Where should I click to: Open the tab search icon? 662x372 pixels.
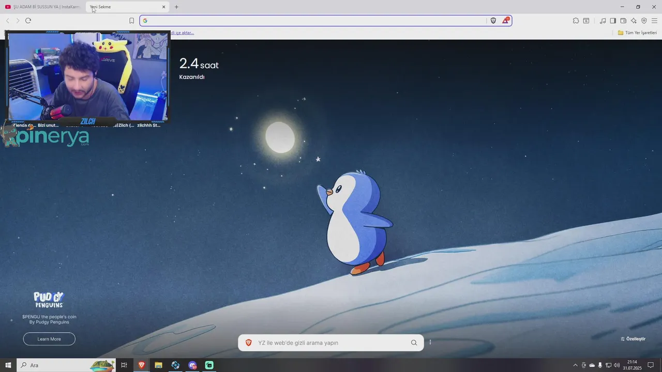tap(586, 21)
